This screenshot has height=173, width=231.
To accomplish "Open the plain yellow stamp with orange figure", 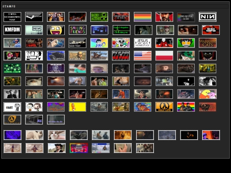I will 77,107.
